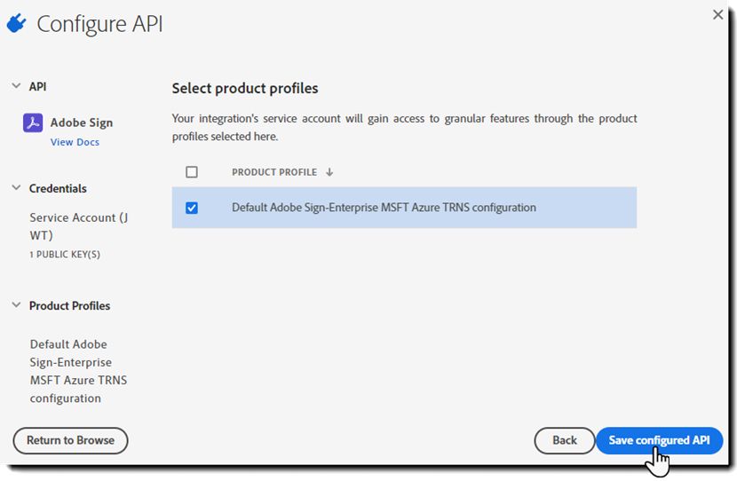737x481 pixels.
Task: Open the View Docs link
Action: [x=75, y=142]
